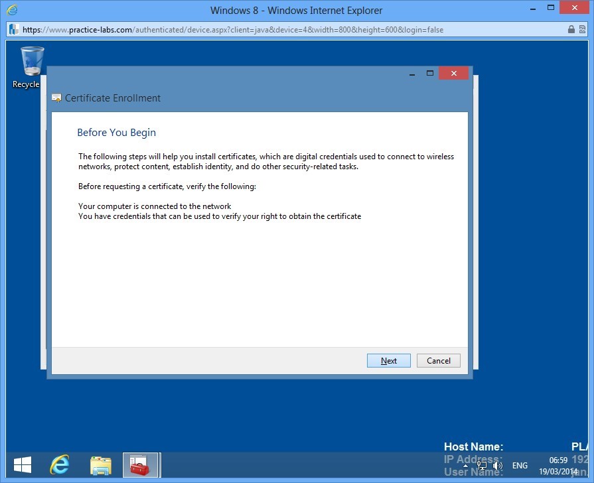
Task: Click Next to continue certificate enrollment
Action: point(388,360)
